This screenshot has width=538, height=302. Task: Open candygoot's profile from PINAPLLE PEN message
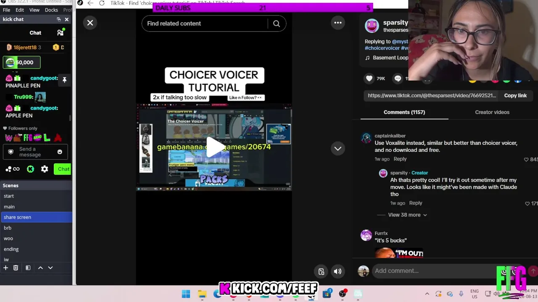[x=44, y=78]
